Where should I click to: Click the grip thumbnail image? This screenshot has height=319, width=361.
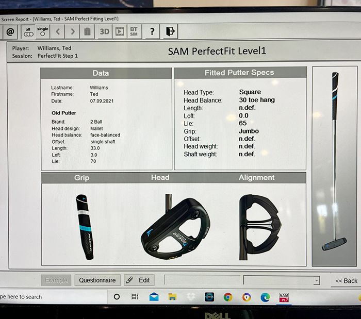pos(85,227)
